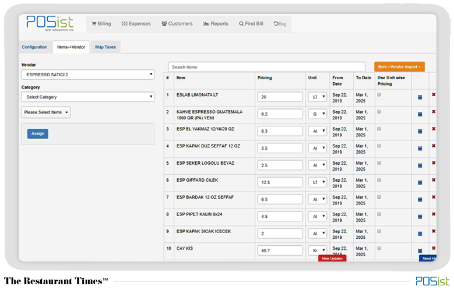Switch to the Items->Vendor tab
The image size is (454, 293).
[x=71, y=47]
